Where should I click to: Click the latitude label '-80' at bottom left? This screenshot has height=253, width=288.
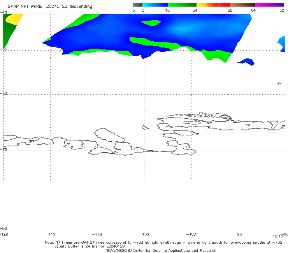pyautogui.click(x=4, y=228)
